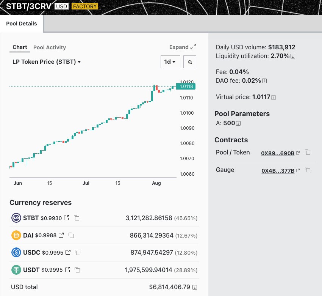Viewport: 322px width, 296px height.
Task: Open info icon next to DAO fee
Action: coord(264,81)
